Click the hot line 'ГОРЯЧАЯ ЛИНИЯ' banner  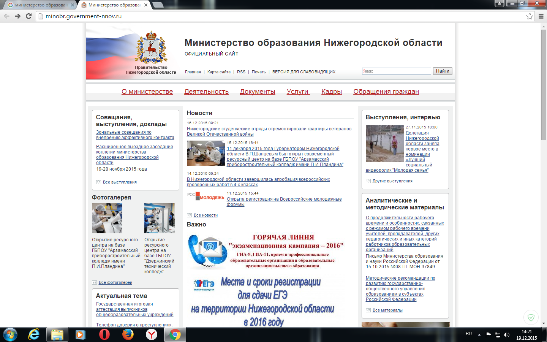[x=266, y=252]
